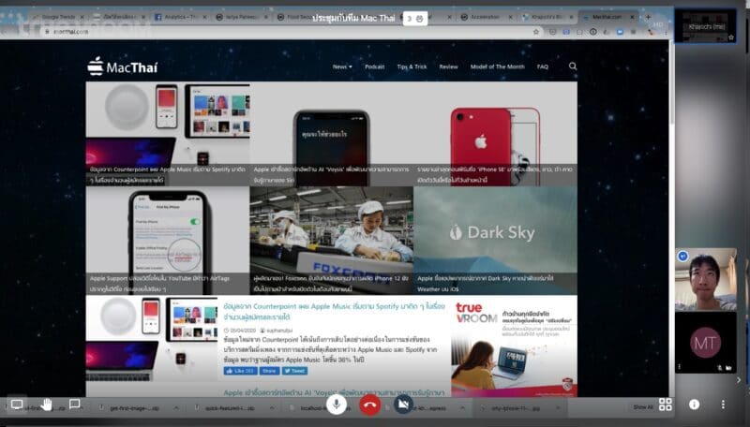Open a new tab with plus button
750x427 pixels.
(649, 17)
